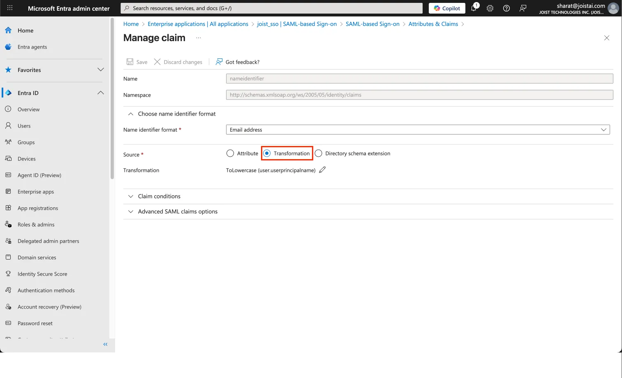Expand Advanced SAML claims options section
This screenshot has width=622, height=378.
(131, 211)
